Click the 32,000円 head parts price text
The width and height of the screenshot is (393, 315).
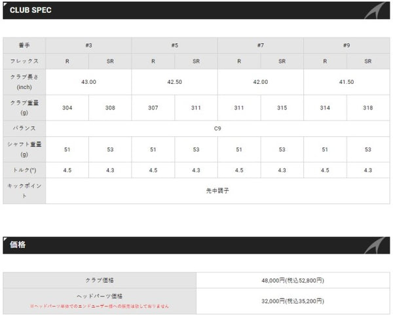pos(293,300)
